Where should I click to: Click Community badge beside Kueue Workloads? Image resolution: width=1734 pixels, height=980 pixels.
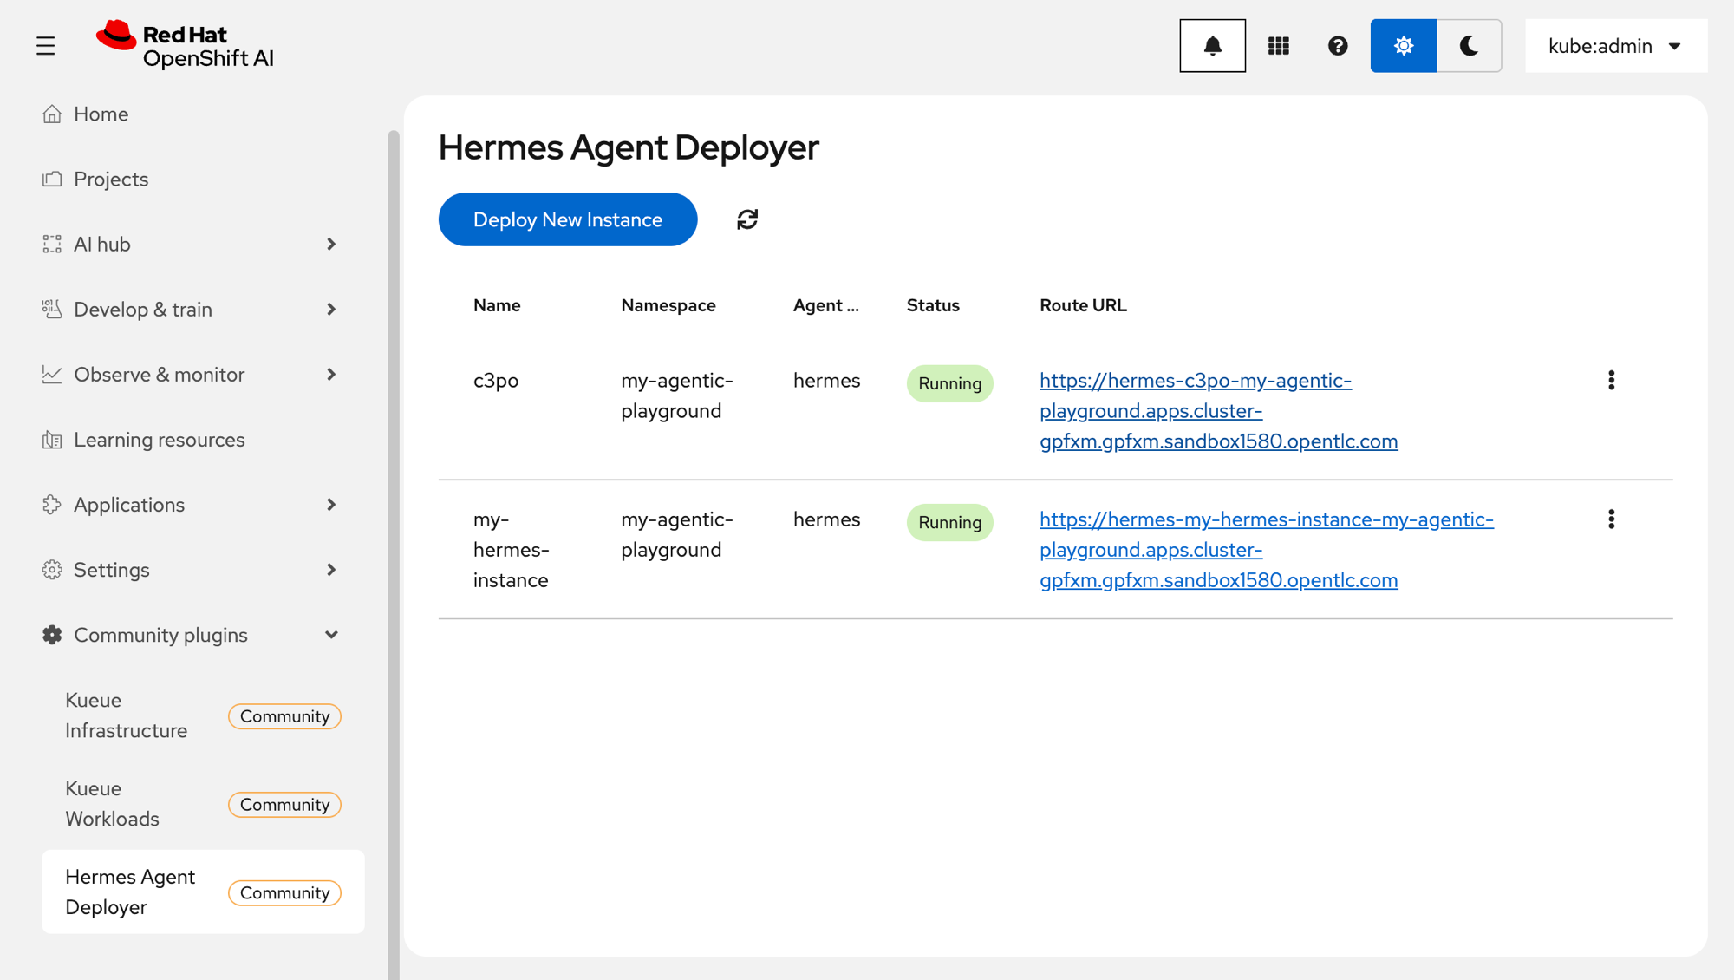(x=284, y=805)
